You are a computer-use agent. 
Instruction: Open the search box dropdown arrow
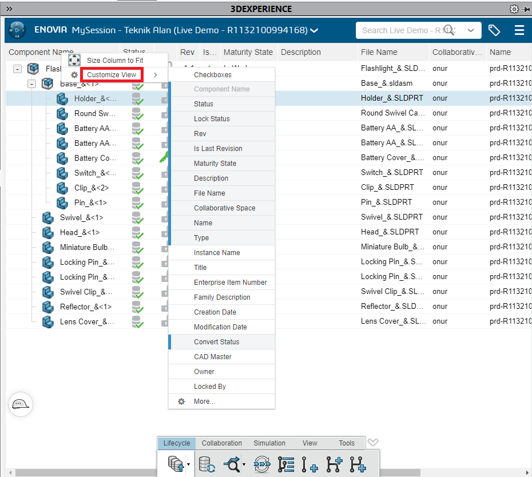[471, 30]
